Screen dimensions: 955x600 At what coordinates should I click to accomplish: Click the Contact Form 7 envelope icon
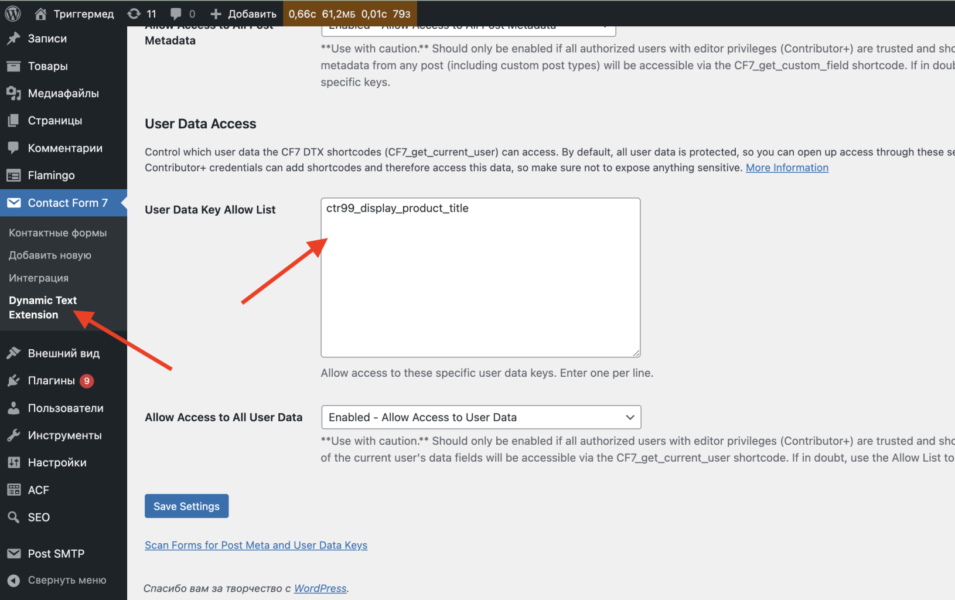[13, 203]
